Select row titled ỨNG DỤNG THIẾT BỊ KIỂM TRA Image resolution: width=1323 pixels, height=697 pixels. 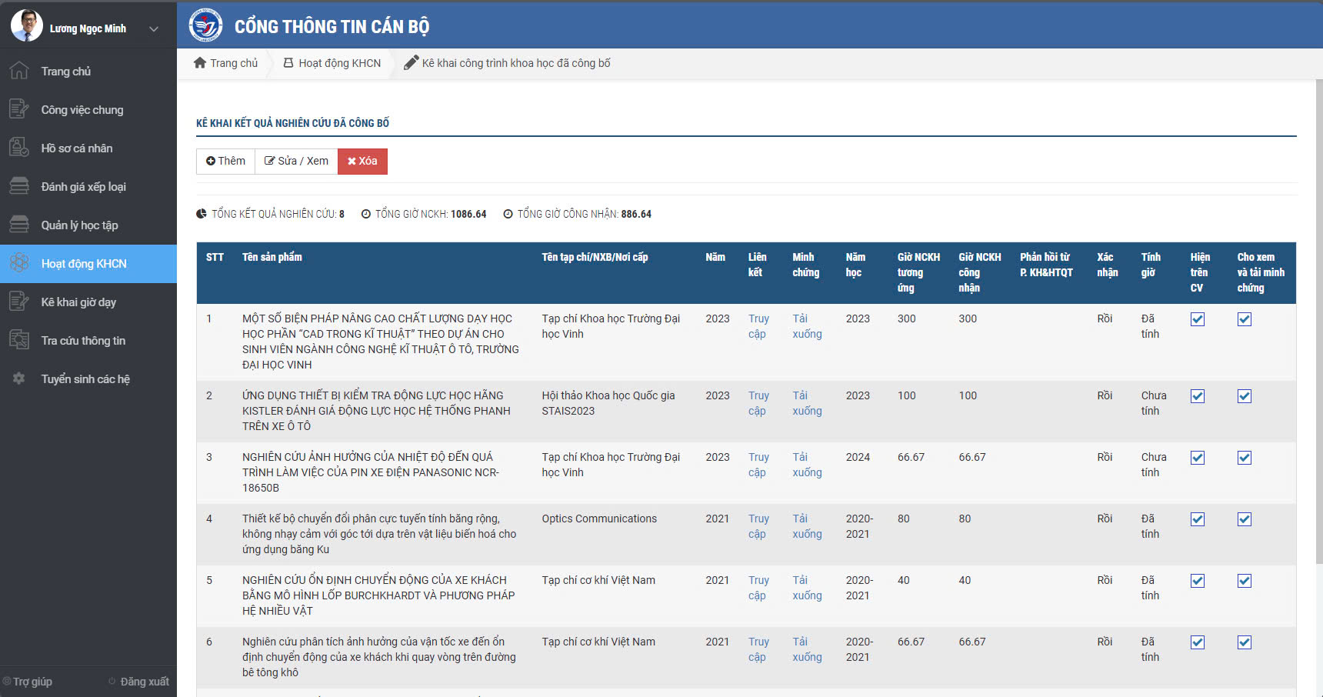[746, 411]
